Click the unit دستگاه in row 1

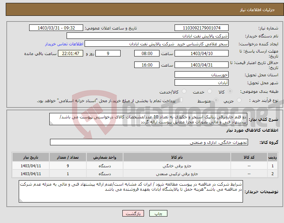105,166
